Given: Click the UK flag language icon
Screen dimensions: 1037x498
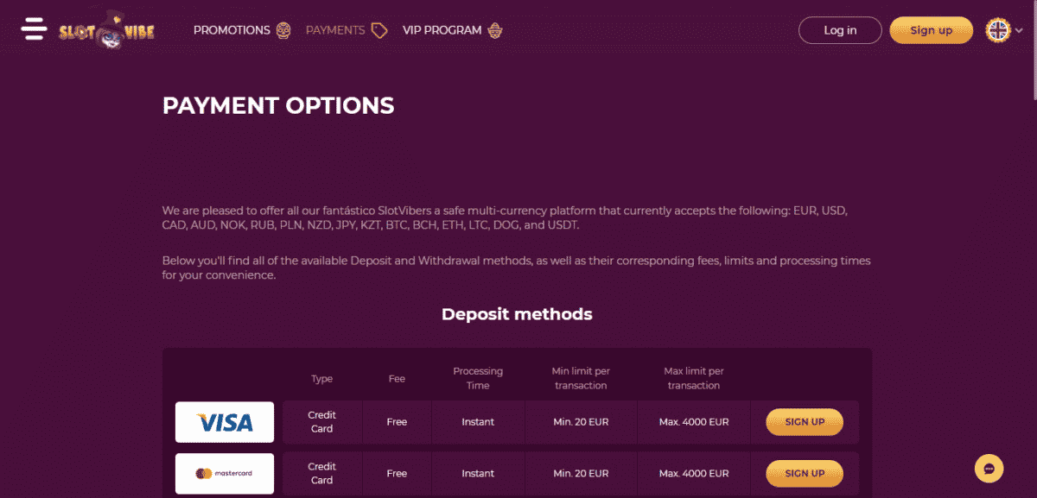Looking at the screenshot, I should pyautogui.click(x=998, y=30).
